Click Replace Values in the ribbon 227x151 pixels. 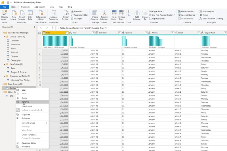tap(157, 19)
